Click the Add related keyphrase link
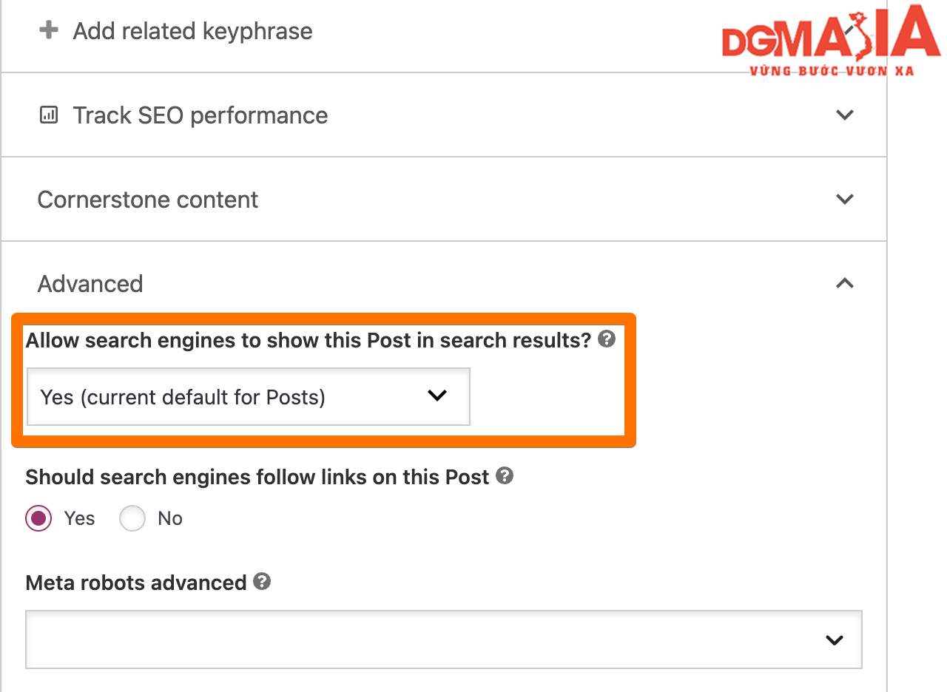 (192, 31)
